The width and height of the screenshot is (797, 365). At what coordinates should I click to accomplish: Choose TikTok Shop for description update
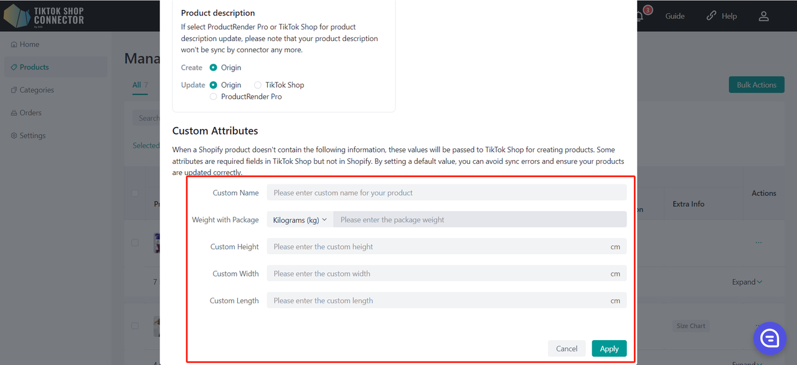tap(258, 85)
